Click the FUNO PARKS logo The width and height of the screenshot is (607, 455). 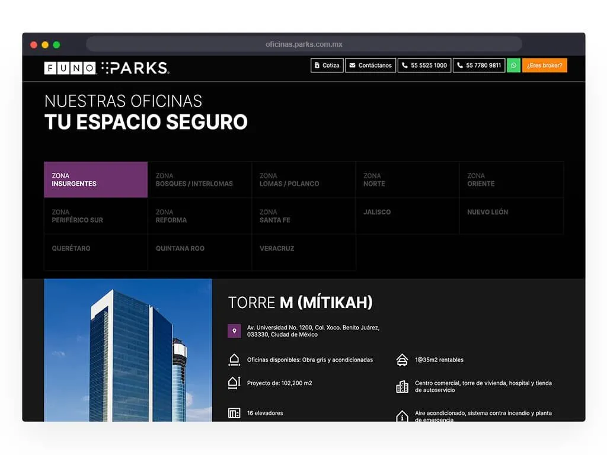106,67
